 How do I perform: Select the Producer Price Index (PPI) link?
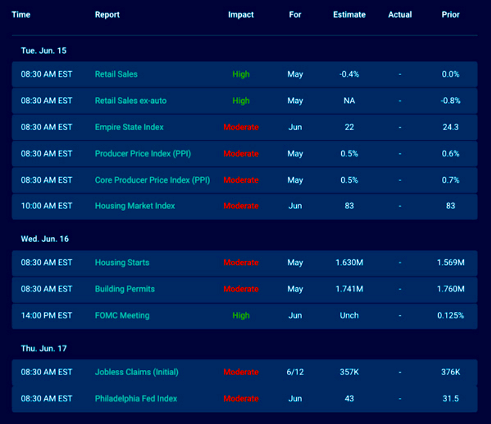[x=143, y=154]
